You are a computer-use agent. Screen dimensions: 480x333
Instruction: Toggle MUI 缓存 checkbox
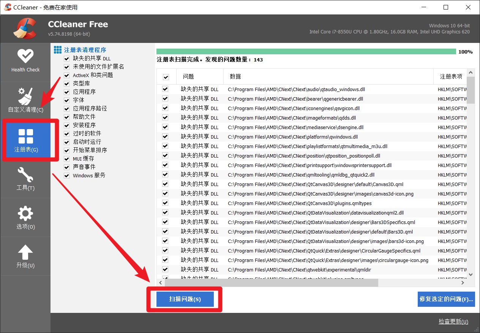pos(67,159)
